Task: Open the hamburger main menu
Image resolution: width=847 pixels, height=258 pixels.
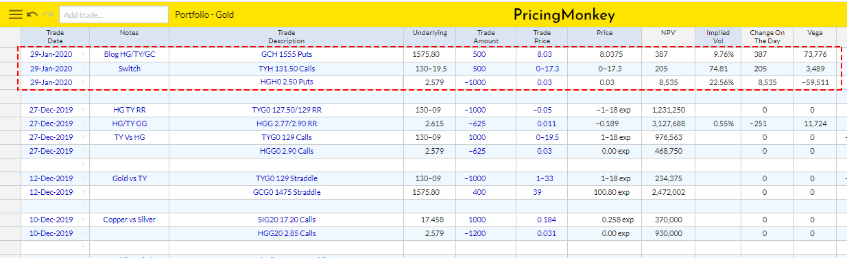Action: point(15,14)
